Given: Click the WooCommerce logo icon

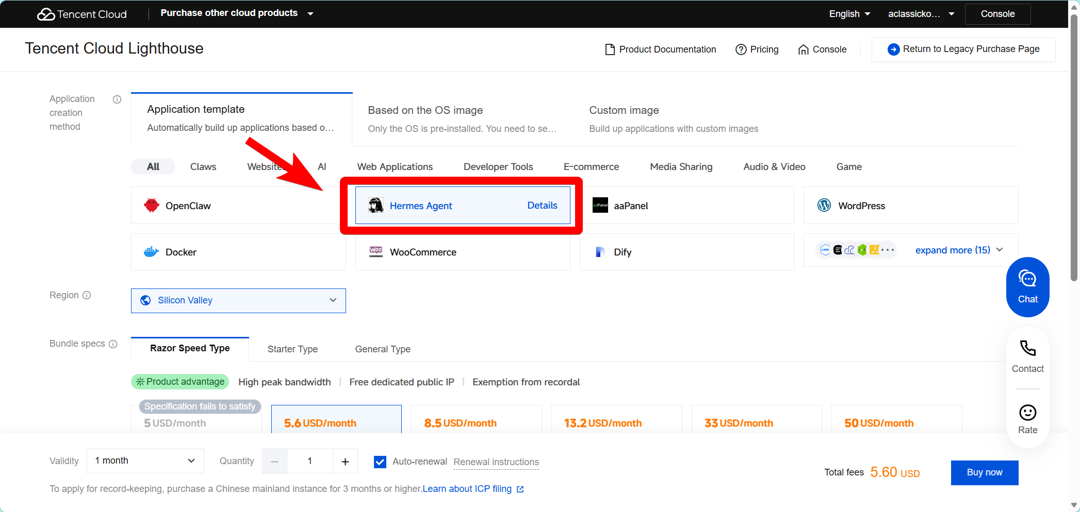Looking at the screenshot, I should pos(376,252).
